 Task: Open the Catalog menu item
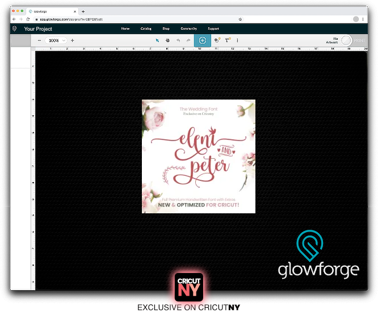146,28
